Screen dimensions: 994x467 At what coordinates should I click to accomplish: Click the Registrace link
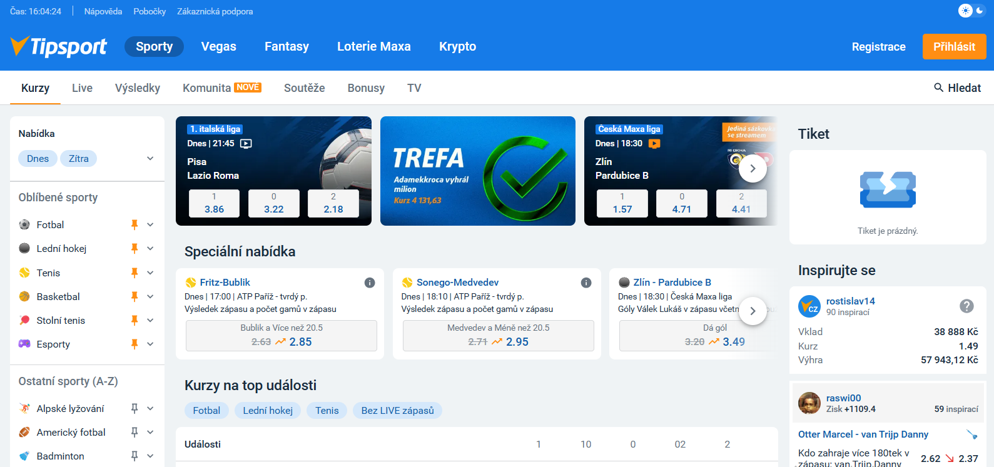tap(878, 47)
